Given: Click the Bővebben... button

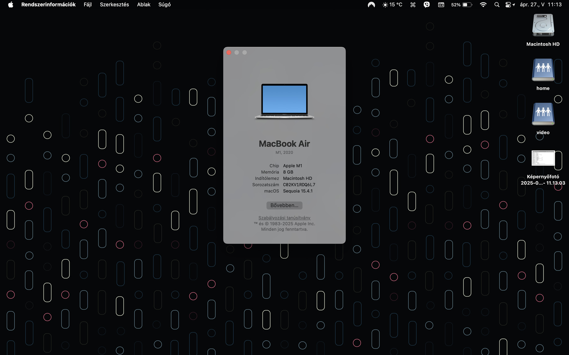Looking at the screenshot, I should coord(284,205).
